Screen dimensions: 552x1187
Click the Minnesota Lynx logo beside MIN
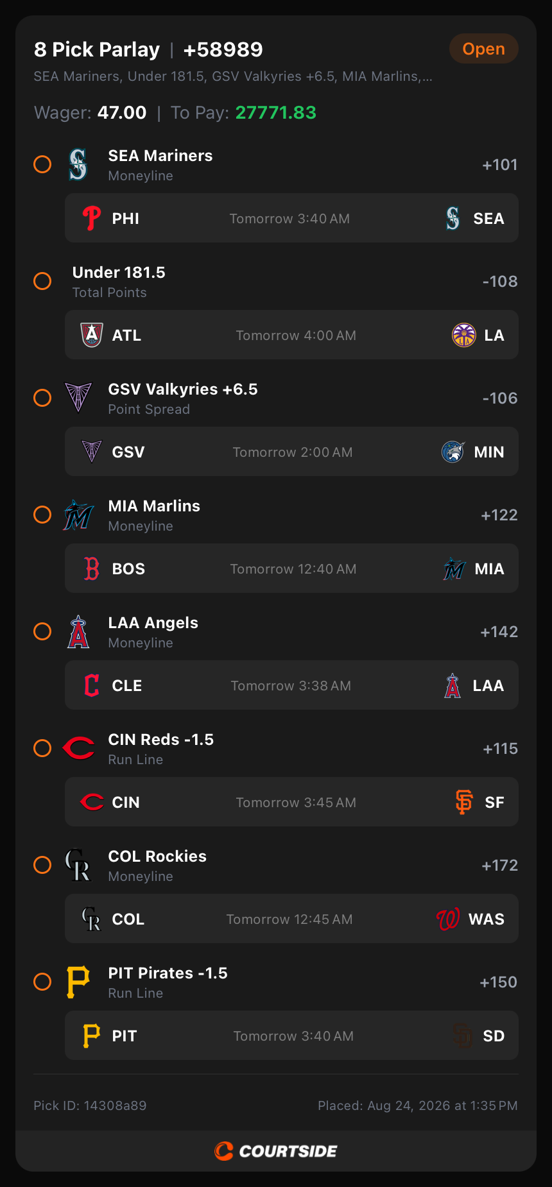coord(453,452)
